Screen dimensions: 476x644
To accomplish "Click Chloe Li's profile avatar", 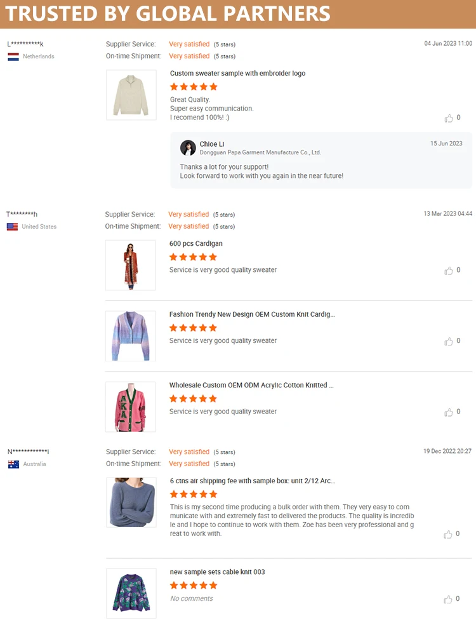I will [188, 148].
